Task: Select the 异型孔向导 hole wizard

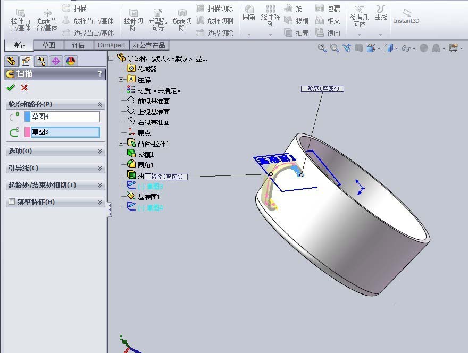Action: pos(157,18)
